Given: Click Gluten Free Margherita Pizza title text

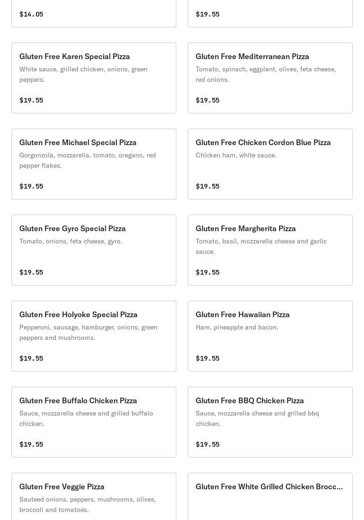Looking at the screenshot, I should (x=245, y=228).
